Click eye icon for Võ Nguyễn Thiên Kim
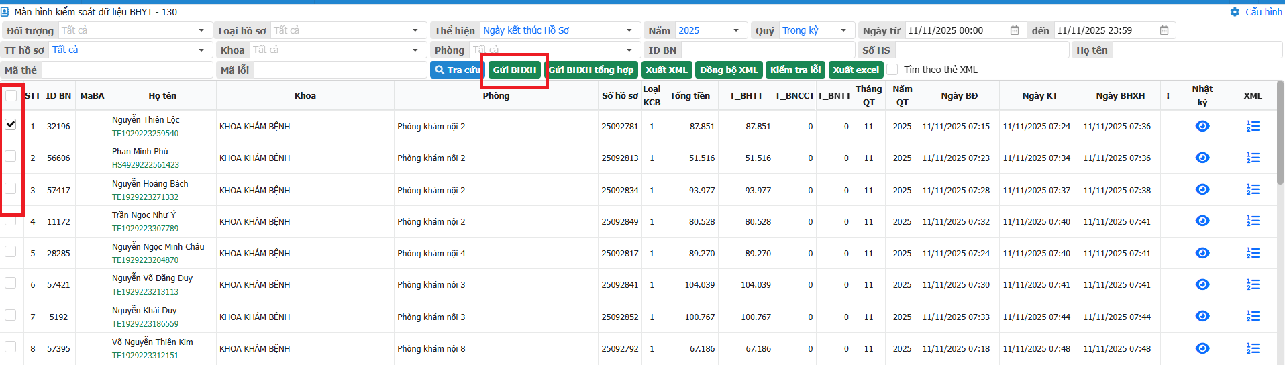 1202,348
